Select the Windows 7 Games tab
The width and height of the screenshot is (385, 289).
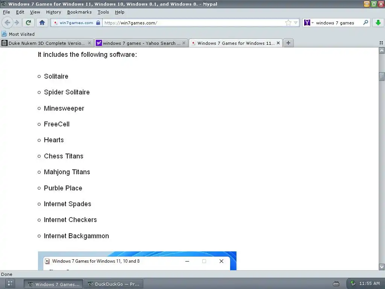click(x=236, y=43)
